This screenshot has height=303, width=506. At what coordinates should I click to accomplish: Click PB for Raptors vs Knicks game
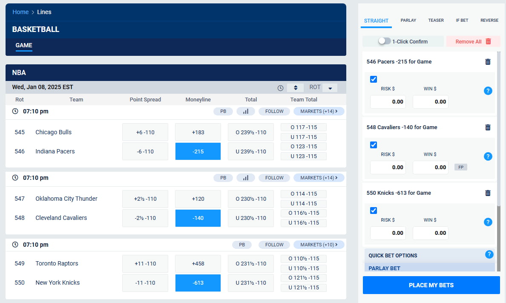[241, 245]
